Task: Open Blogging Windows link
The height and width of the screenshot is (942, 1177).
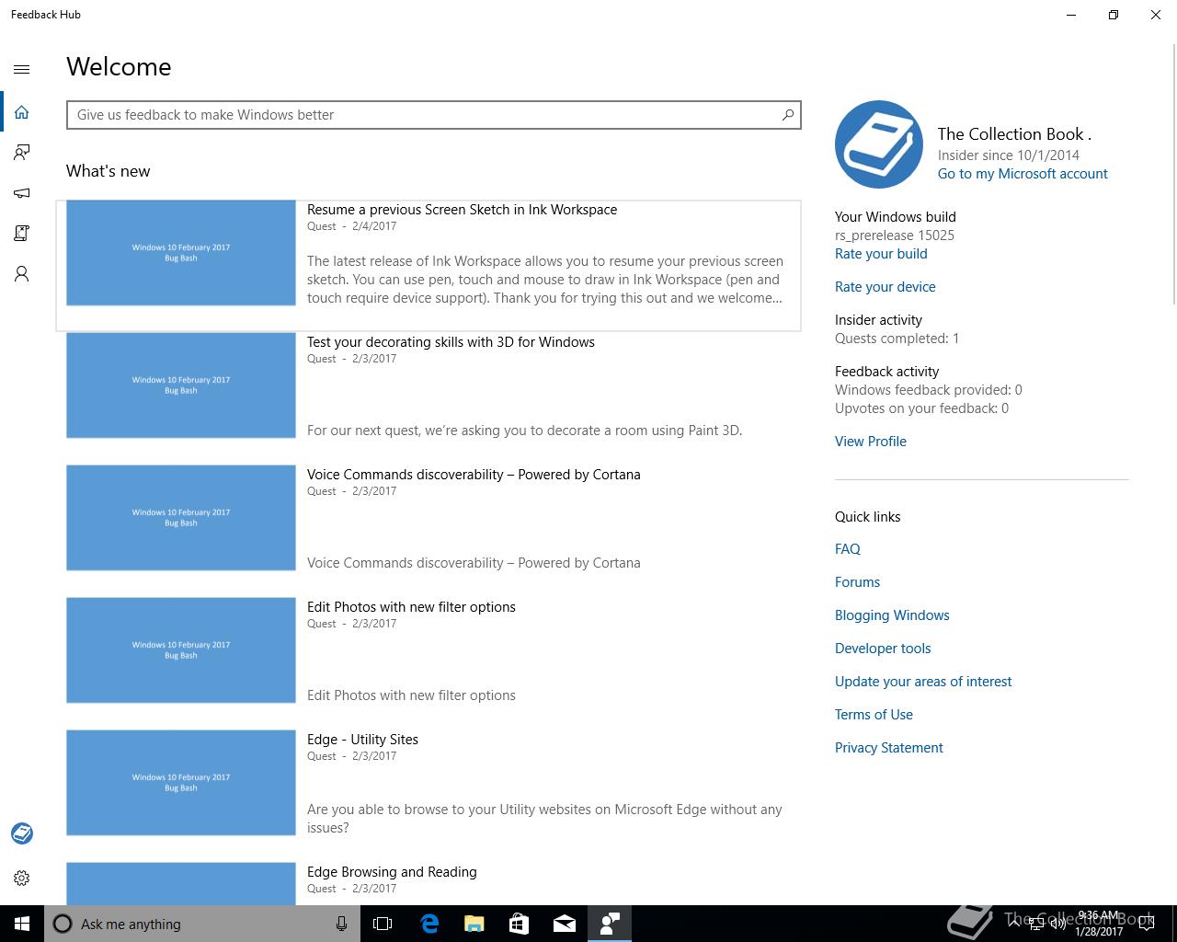Action: pyautogui.click(x=892, y=615)
